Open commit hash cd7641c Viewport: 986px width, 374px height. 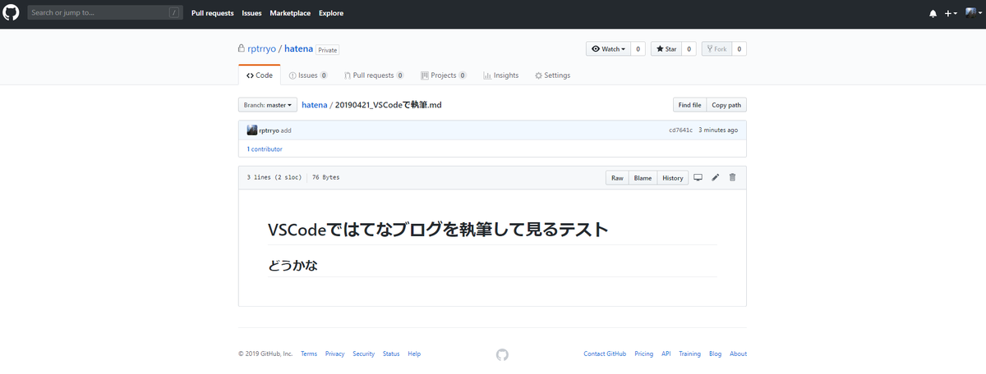(681, 130)
